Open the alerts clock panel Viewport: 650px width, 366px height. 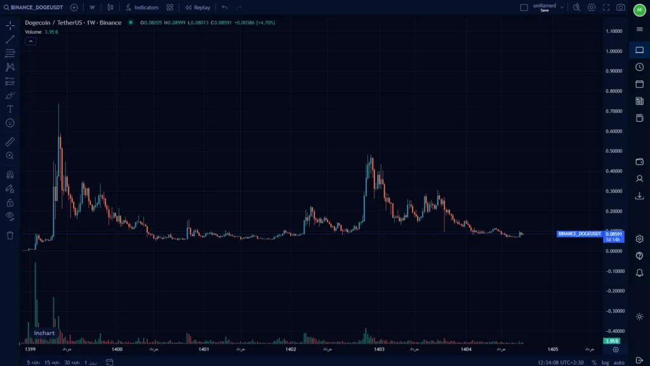(x=640, y=67)
